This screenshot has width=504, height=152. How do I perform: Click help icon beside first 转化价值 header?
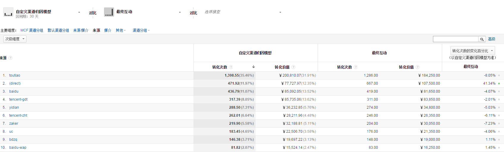293,67
